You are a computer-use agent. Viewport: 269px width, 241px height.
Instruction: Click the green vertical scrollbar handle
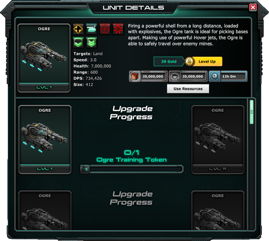[252, 112]
